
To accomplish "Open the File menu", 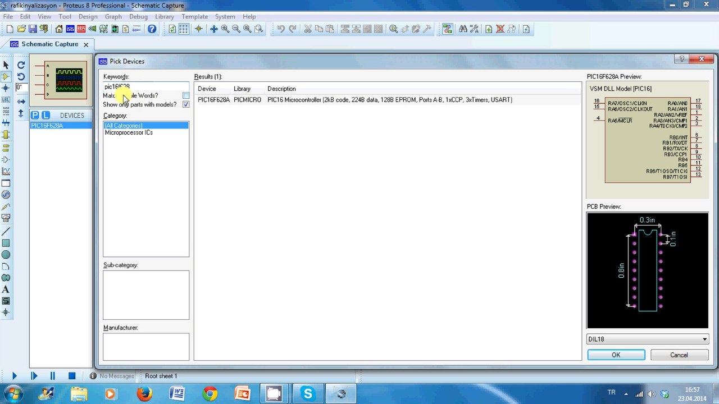I will 8,16.
